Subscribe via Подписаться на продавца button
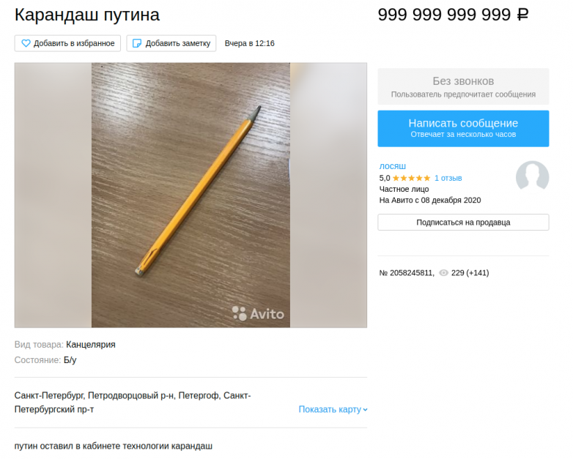Viewport: 573px width, 459px height. [463, 223]
